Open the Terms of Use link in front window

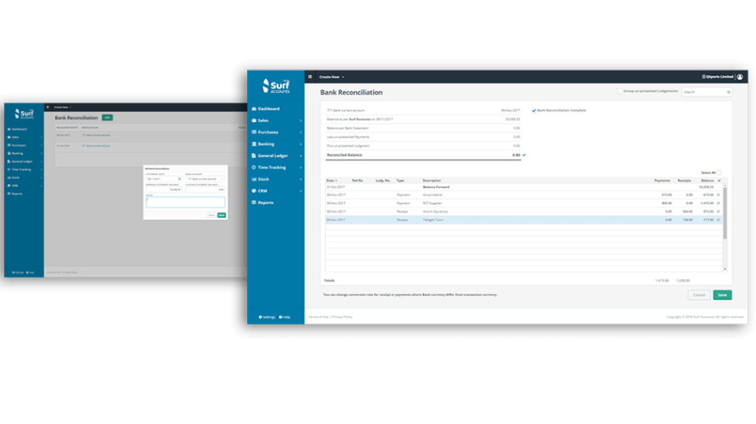pyautogui.click(x=319, y=316)
